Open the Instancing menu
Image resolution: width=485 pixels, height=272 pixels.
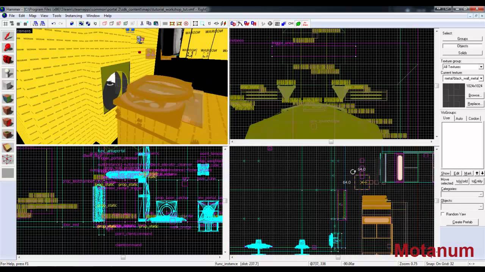coord(74,16)
